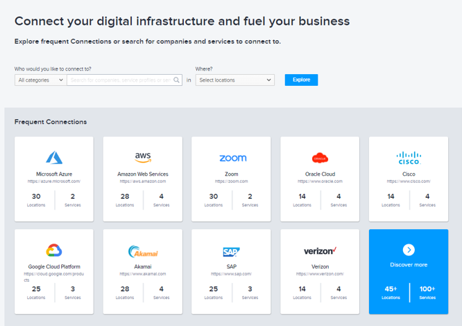Click the 'Who would you like to connect to?' label
The image size is (462, 326).
click(53, 69)
